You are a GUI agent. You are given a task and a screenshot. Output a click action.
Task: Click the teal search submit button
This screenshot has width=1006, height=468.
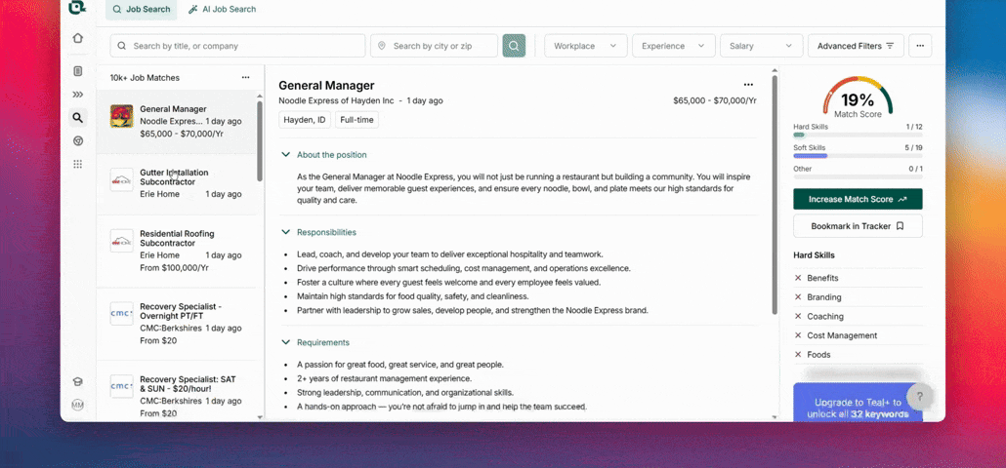(x=514, y=46)
